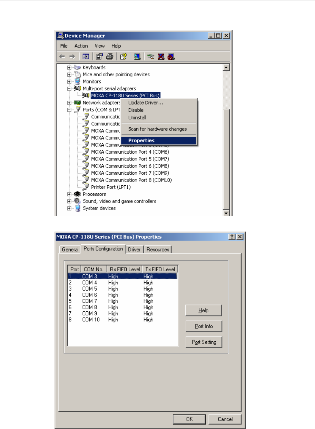Screen dimensions: 315x429
Task: Click the Tx FIFO Level column header
Action: tap(160, 269)
